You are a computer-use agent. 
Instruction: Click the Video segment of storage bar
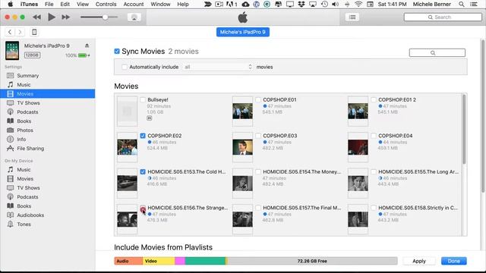159,261
